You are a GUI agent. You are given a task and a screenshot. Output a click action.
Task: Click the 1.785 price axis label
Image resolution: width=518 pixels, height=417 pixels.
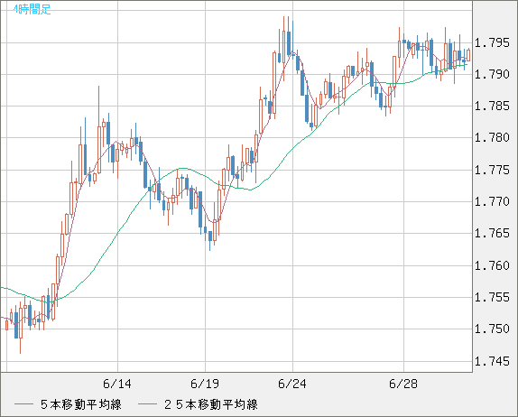pos(492,107)
